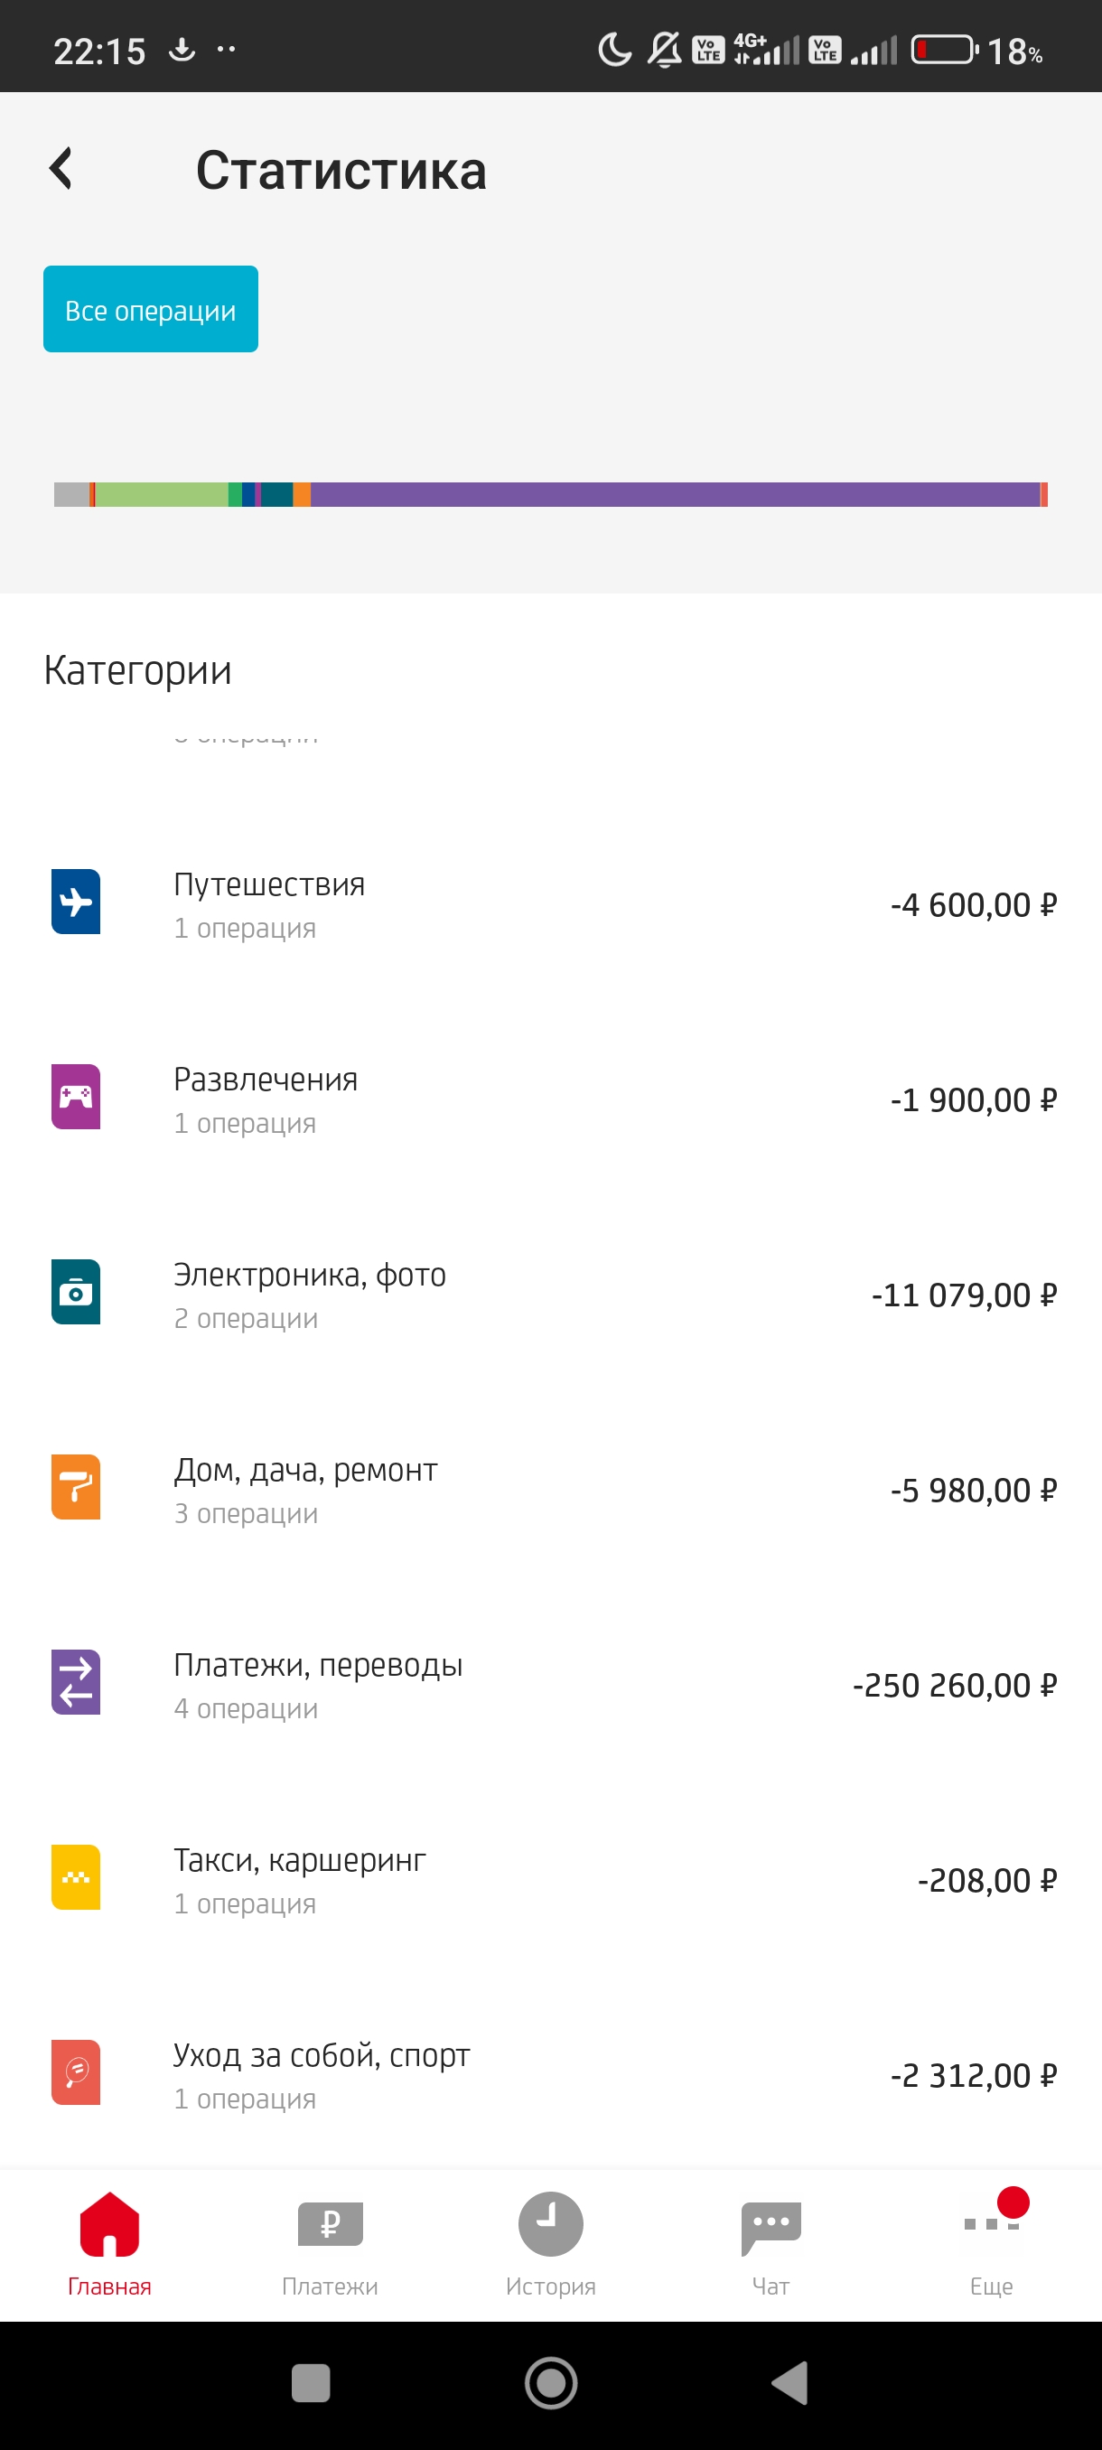Viewport: 1102px width, 2450px height.
Task: Tap the back arrow icon
Action: (x=61, y=169)
